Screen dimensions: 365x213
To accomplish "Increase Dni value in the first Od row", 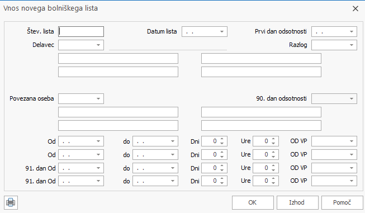I will [222, 139].
